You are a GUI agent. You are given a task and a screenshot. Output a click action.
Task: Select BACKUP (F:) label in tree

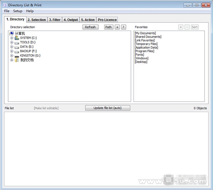click(28, 51)
